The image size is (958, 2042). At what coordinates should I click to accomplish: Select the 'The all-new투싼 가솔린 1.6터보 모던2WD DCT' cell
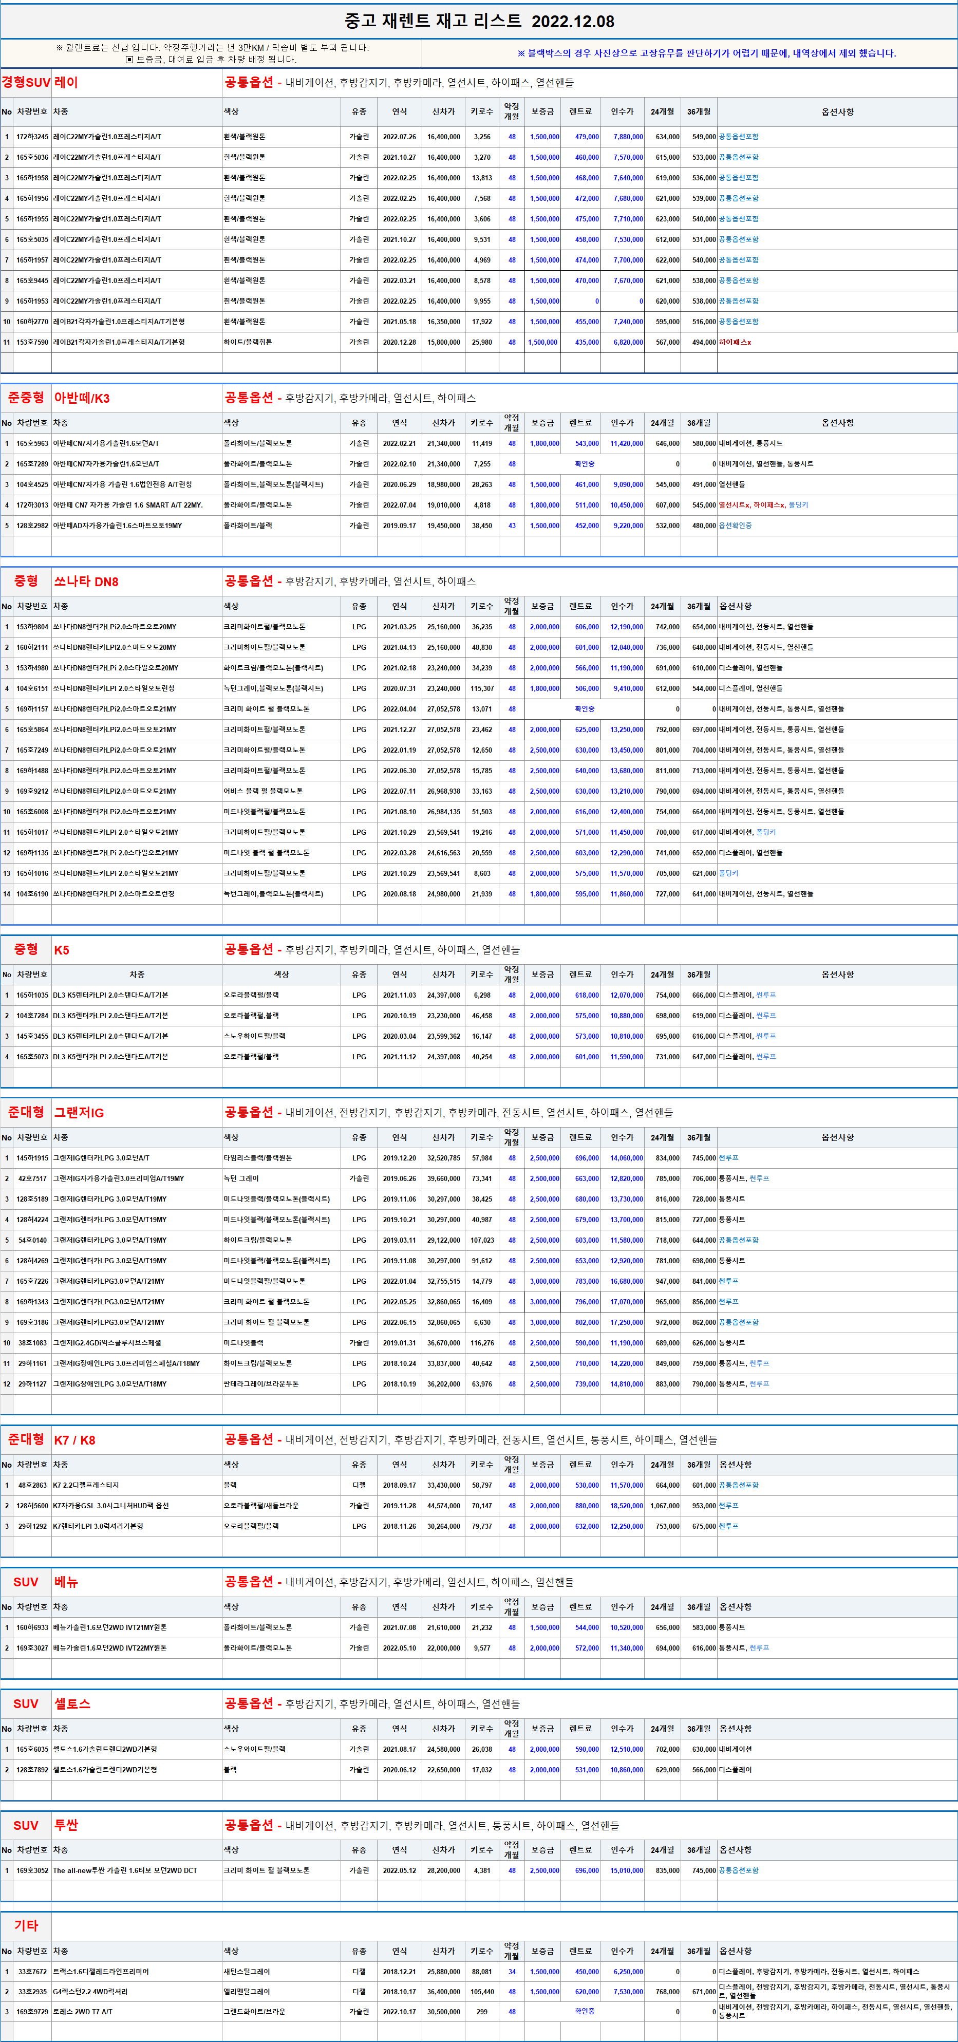pos(125,1870)
